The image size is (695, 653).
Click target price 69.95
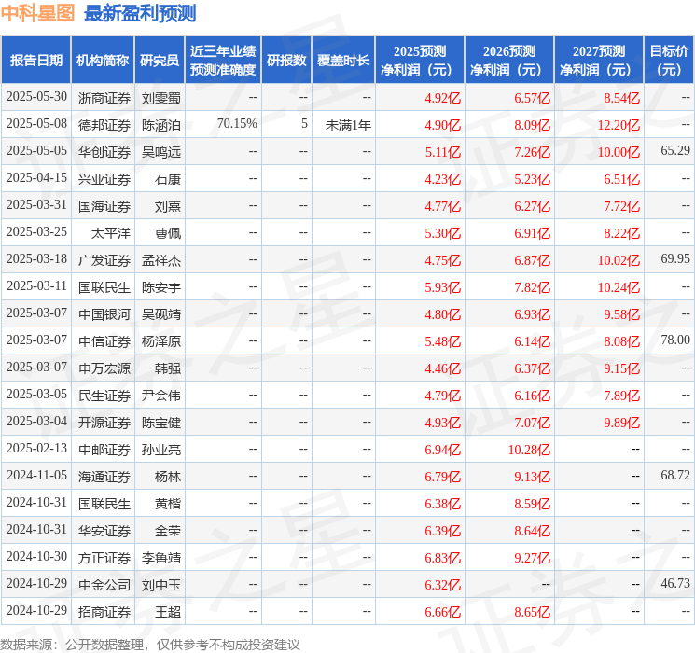coord(675,259)
